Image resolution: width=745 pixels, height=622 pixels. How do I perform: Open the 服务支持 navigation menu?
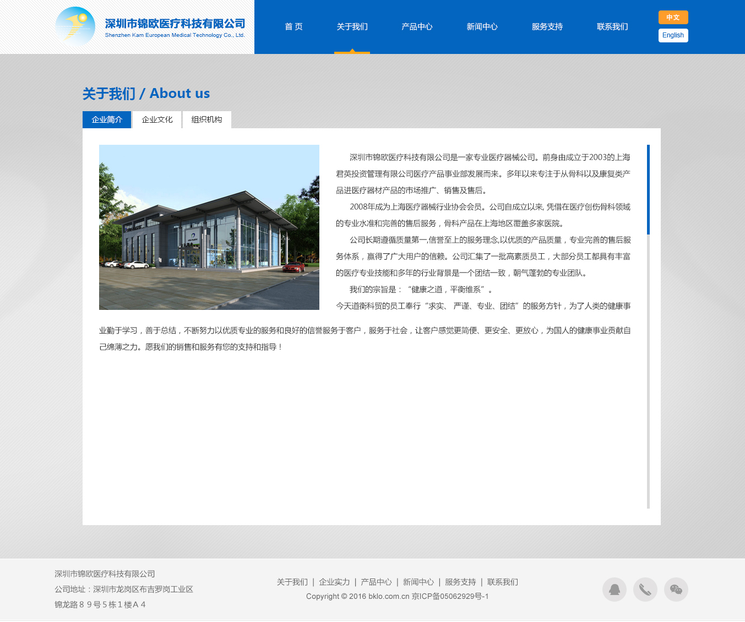point(547,26)
